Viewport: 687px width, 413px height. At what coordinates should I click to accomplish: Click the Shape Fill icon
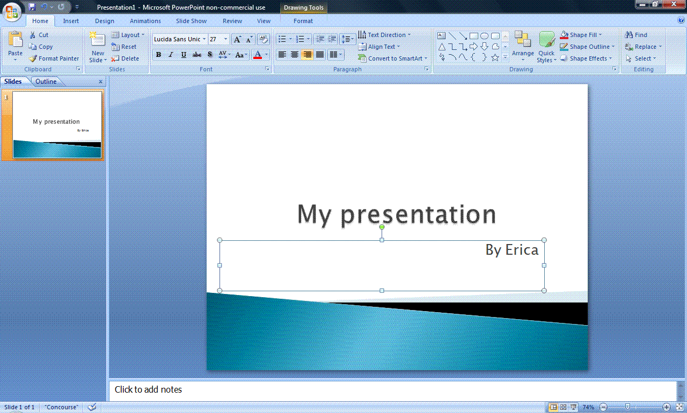(564, 34)
